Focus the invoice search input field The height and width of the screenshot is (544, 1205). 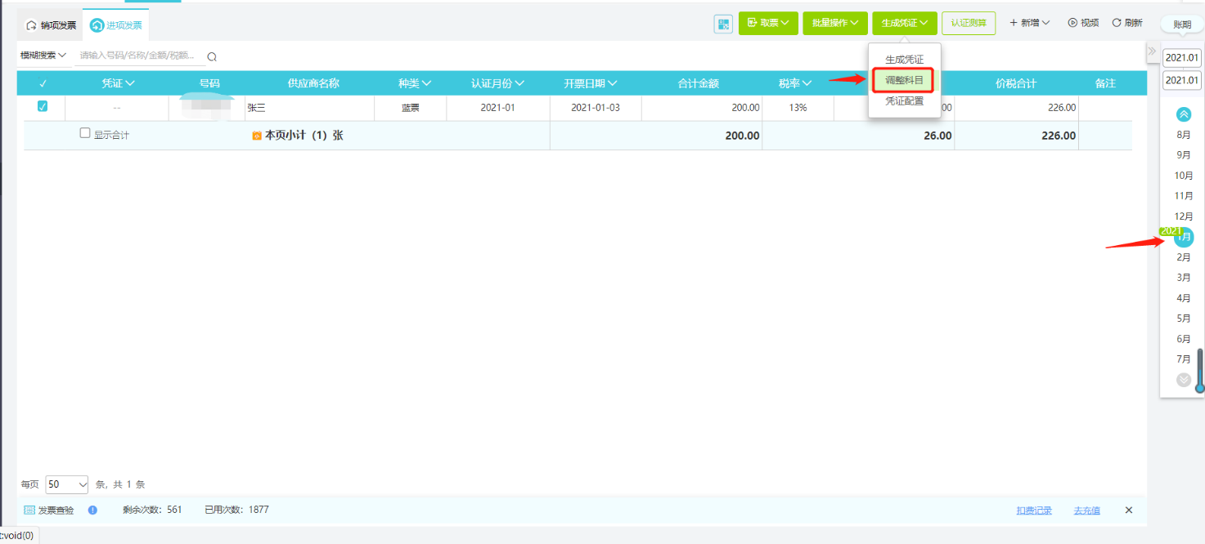[x=139, y=56]
